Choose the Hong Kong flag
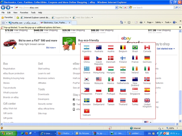Viewport: 182px width, 136px height. [x=99, y=68]
